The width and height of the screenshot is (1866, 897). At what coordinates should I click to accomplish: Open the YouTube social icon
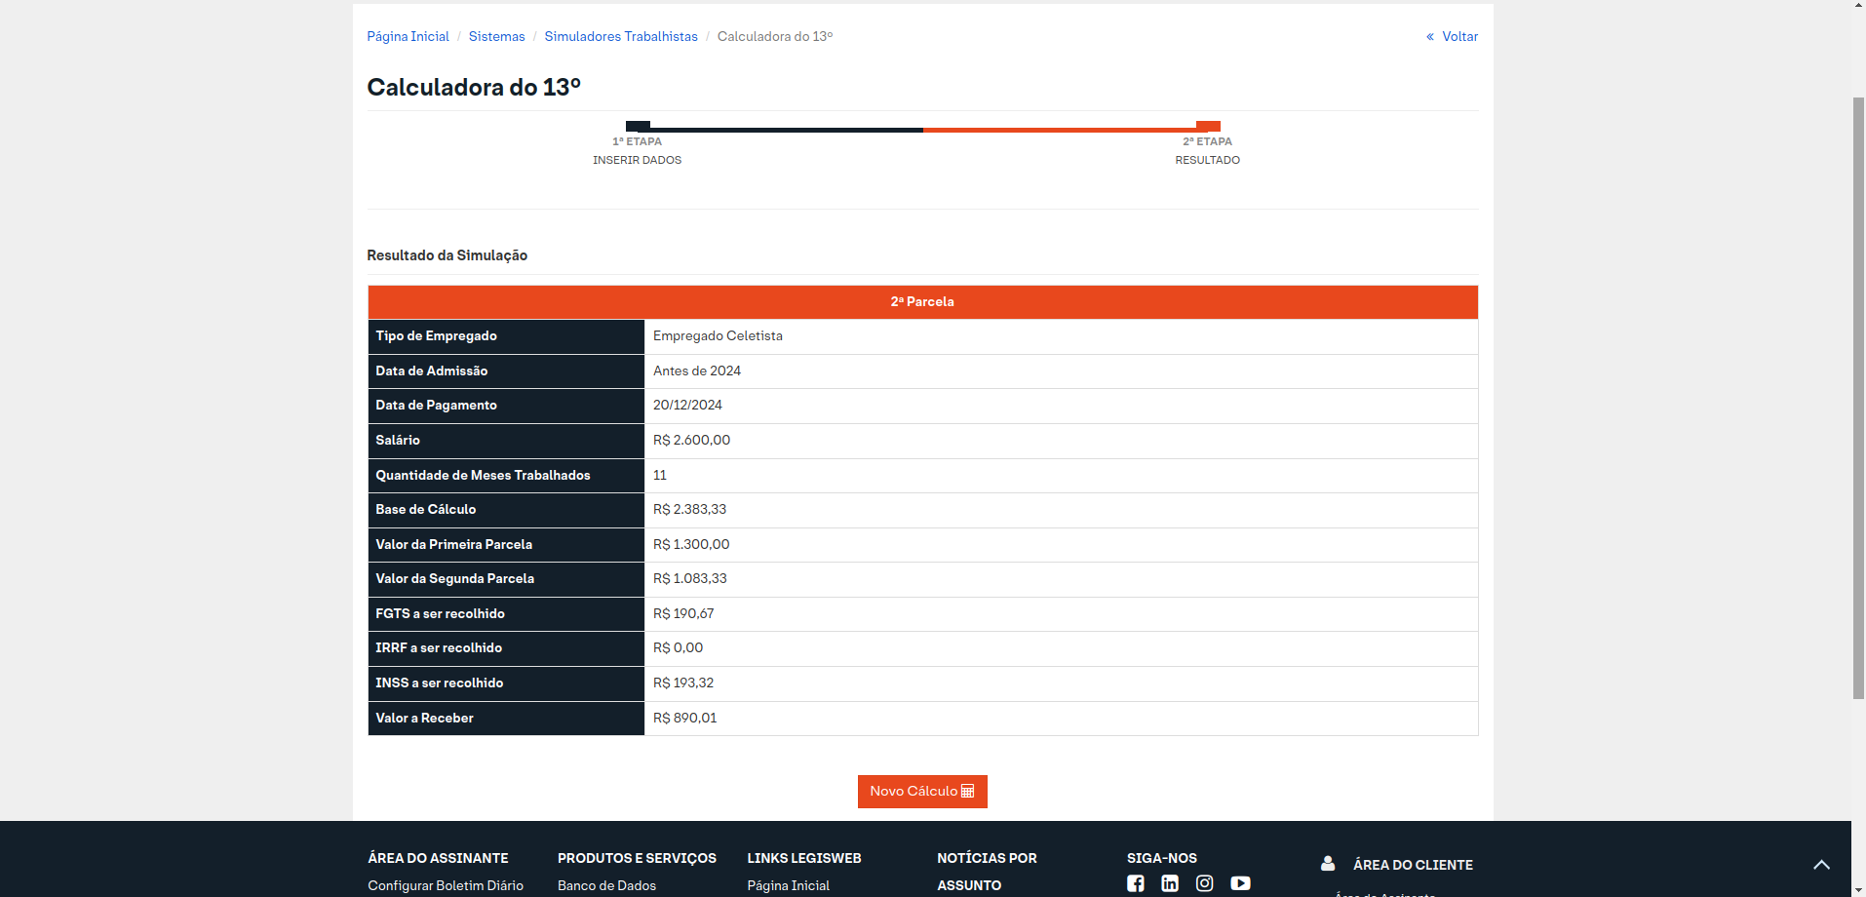[x=1240, y=883]
